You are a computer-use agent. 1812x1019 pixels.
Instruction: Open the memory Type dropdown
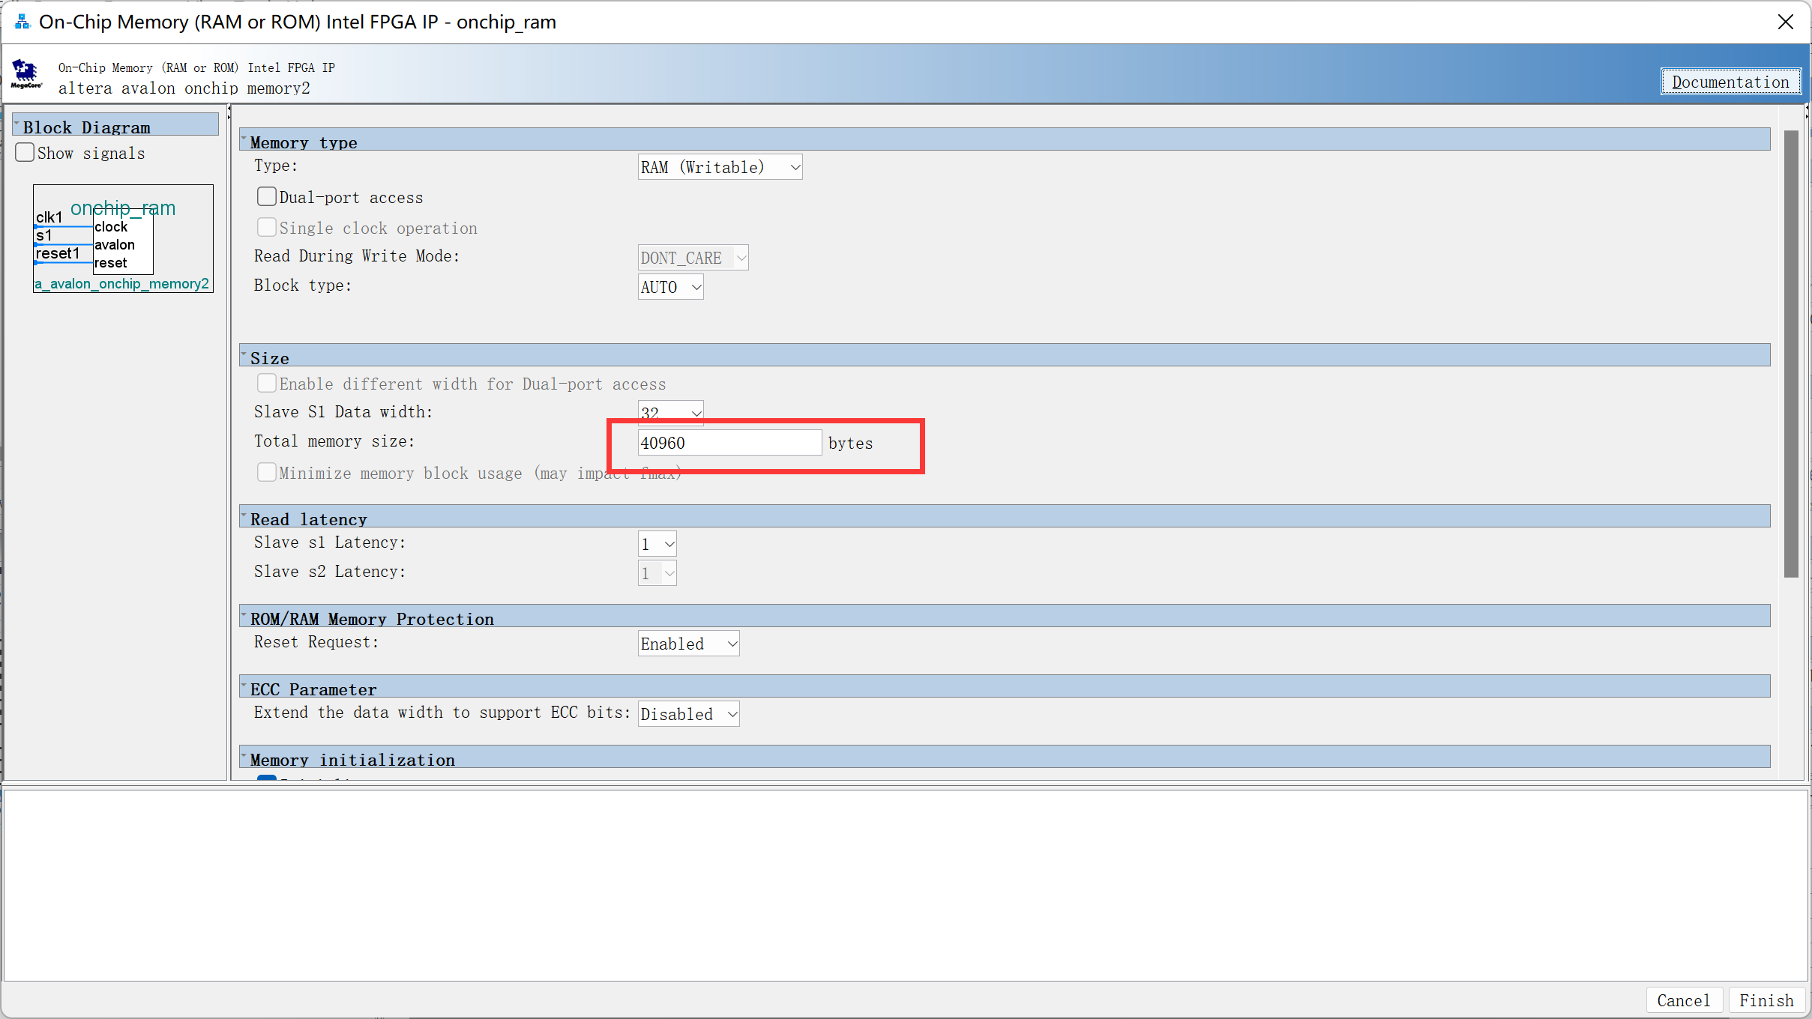point(719,167)
